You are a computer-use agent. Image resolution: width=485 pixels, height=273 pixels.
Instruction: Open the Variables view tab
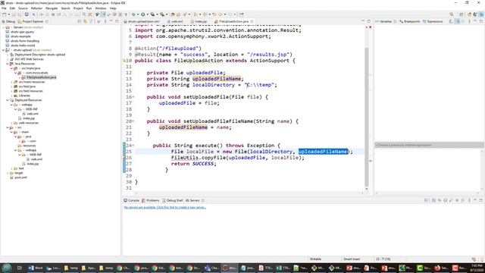click(383, 21)
